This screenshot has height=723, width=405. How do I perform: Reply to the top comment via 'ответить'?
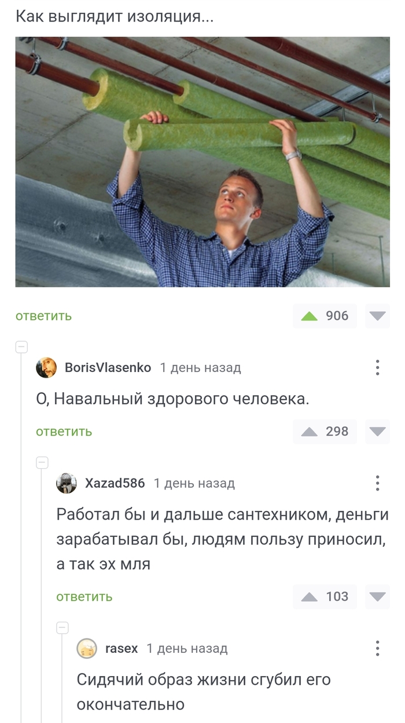click(44, 316)
